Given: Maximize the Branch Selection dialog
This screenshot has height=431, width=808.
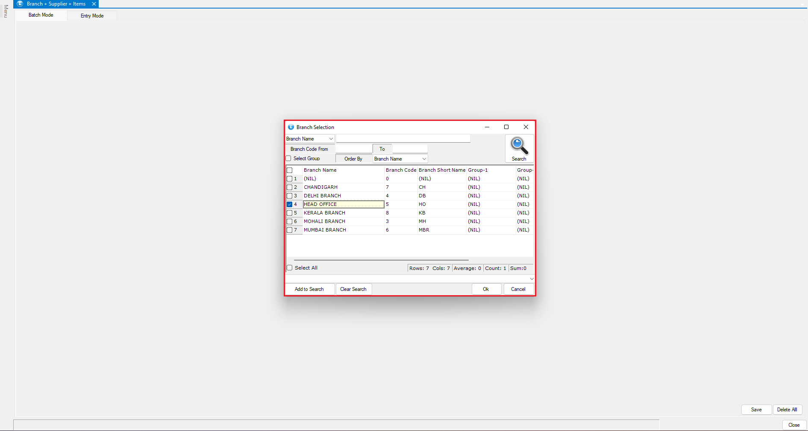Looking at the screenshot, I should [506, 127].
